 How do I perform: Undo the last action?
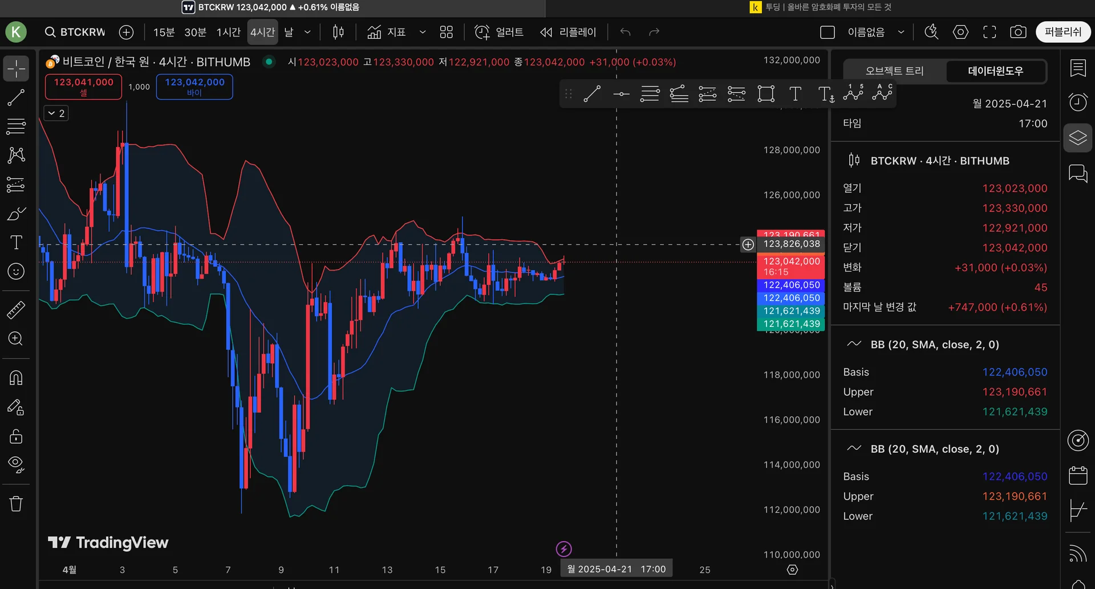tap(625, 32)
